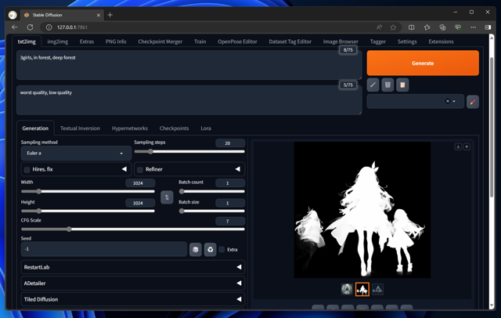The image size is (501, 318).
Task: Select the first gallery thumbnail
Action: coord(347,289)
